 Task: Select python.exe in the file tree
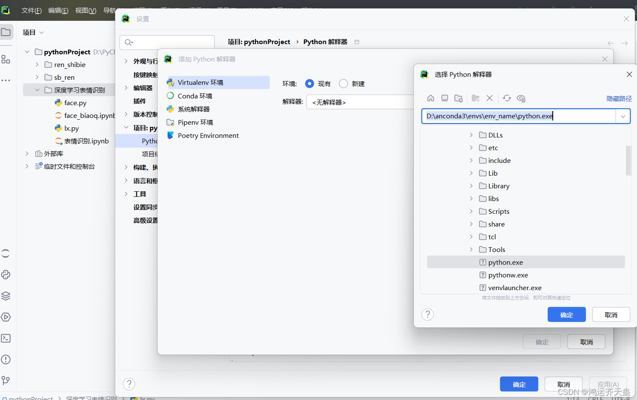[x=526, y=262]
